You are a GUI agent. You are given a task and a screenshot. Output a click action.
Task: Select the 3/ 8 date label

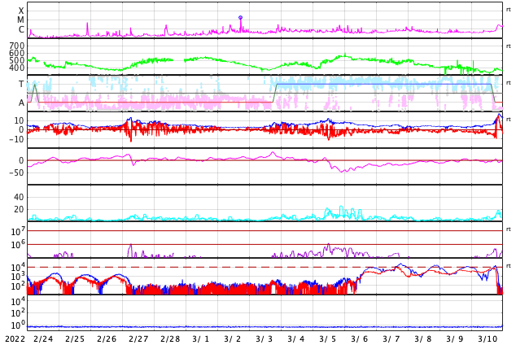[423, 339]
